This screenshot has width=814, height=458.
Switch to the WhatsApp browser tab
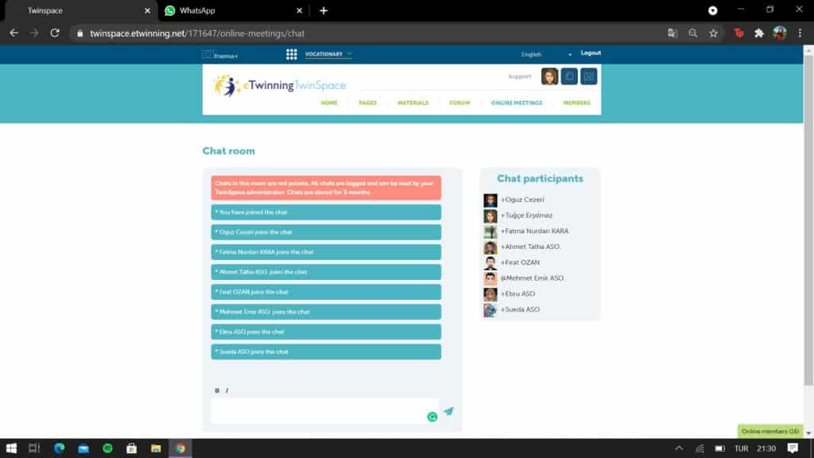click(232, 10)
